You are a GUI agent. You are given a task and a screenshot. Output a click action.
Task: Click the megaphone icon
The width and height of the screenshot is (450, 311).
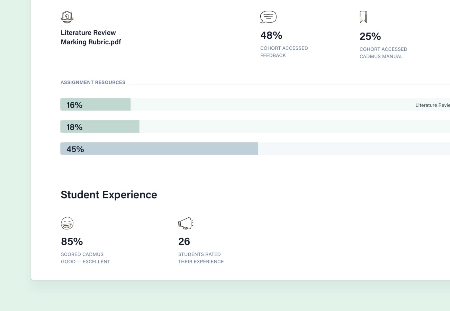tap(186, 223)
